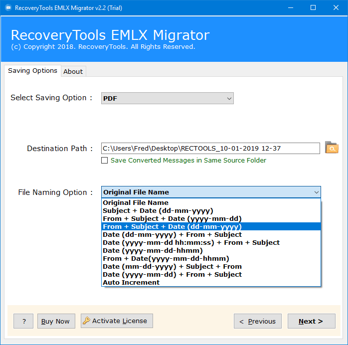The width and height of the screenshot is (348, 345).
Task: Select highlighted 'From + Subject + Date (dd-mm-yyyy)'
Action: (x=211, y=226)
